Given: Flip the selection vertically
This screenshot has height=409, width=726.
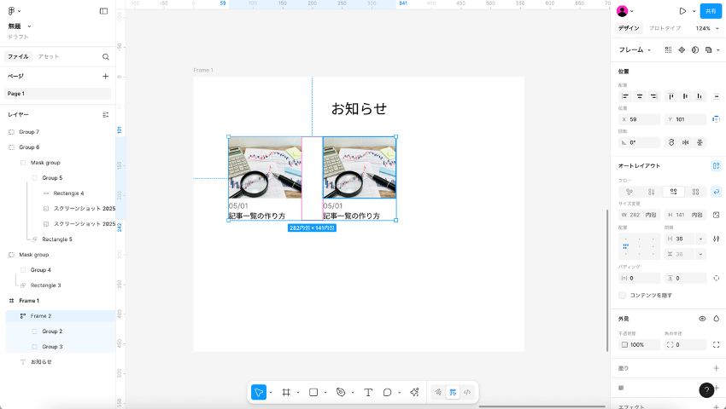Looking at the screenshot, I should (x=700, y=143).
